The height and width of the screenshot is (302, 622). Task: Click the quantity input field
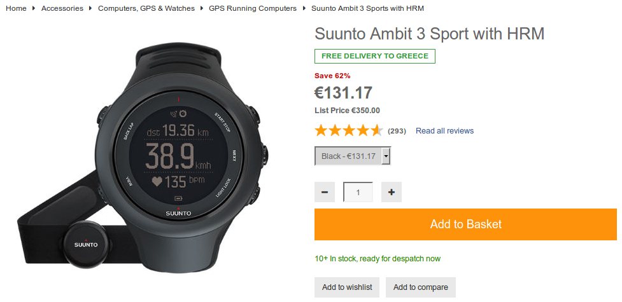pyautogui.click(x=358, y=192)
